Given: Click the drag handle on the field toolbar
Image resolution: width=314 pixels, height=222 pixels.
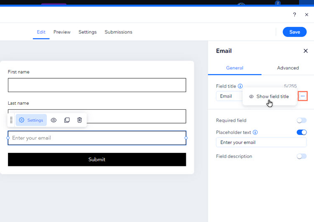Looking at the screenshot, I should (x=11, y=120).
